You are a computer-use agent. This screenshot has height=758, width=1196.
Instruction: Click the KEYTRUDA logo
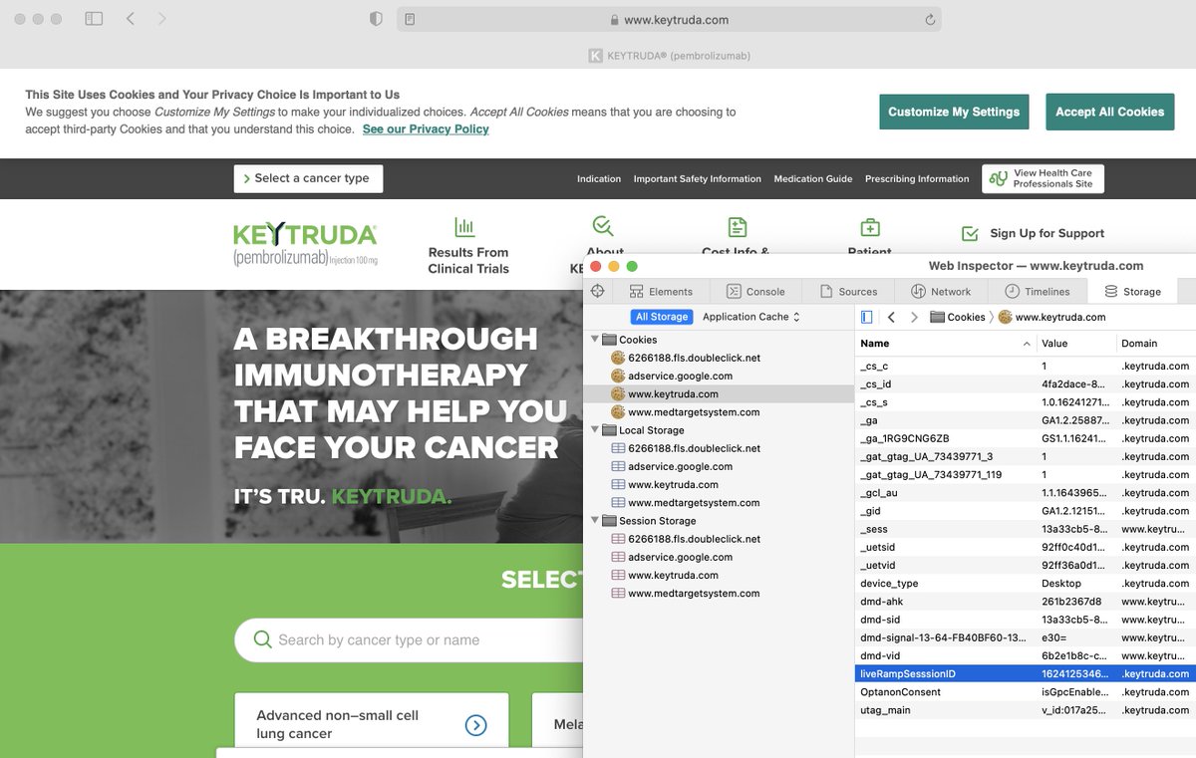305,245
